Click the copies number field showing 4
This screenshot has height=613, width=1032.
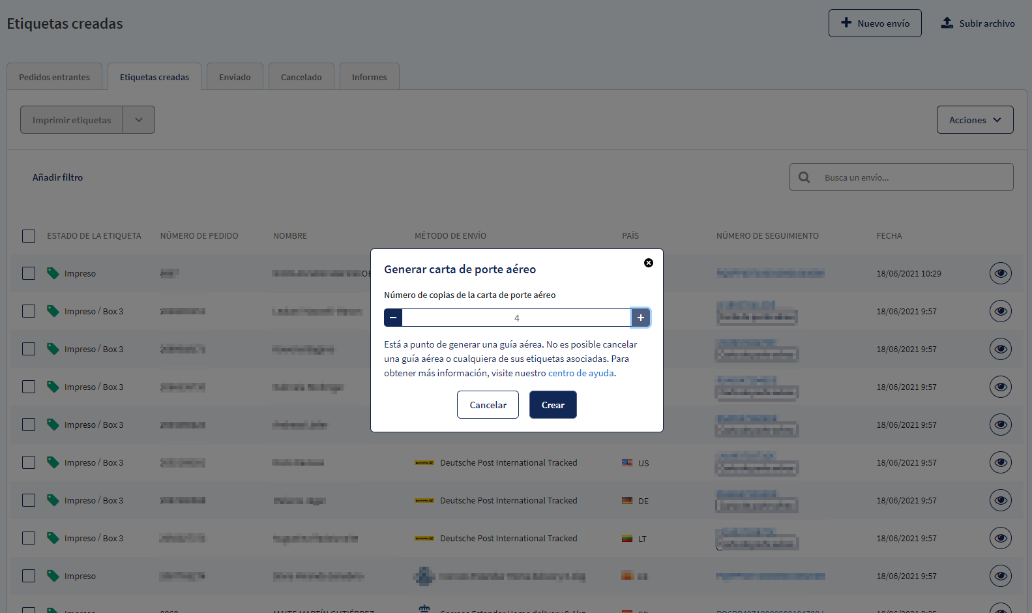point(517,318)
